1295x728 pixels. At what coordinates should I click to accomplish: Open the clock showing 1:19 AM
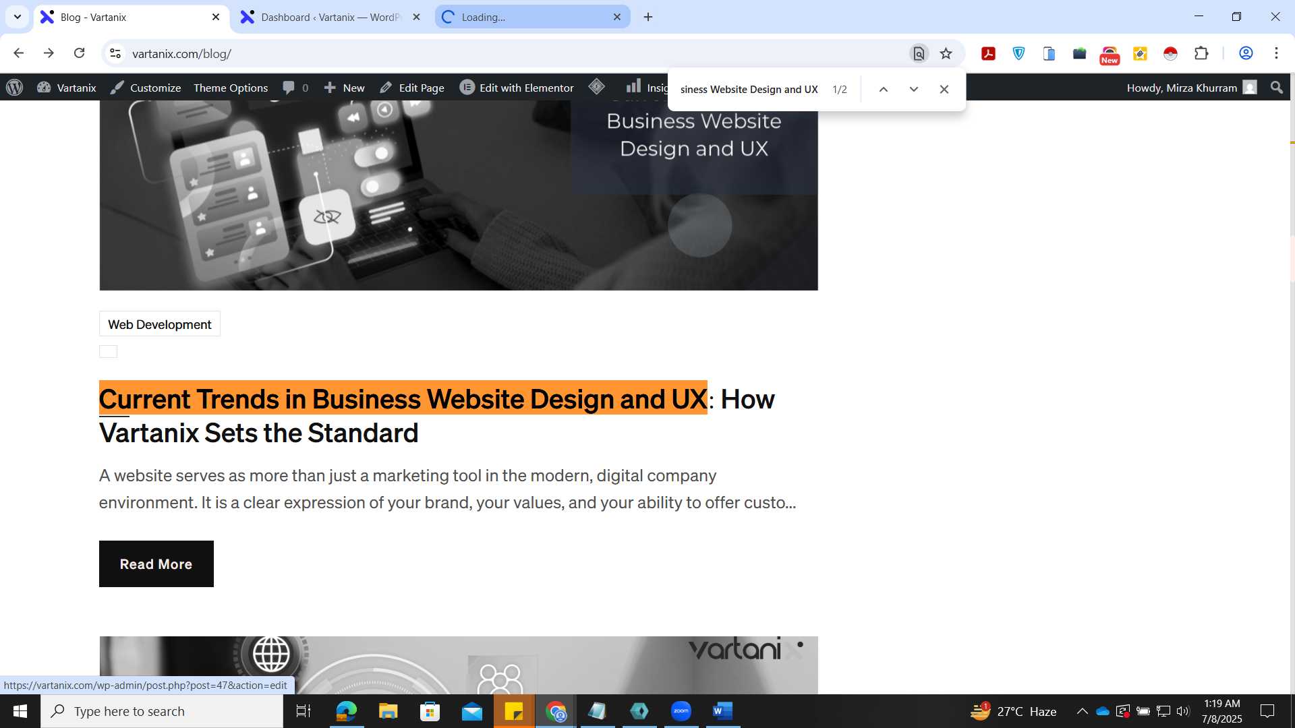pos(1221,711)
